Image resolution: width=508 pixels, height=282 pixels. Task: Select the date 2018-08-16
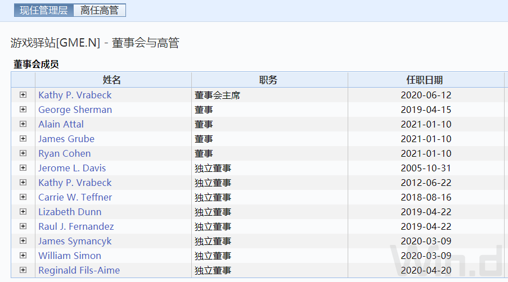426,197
